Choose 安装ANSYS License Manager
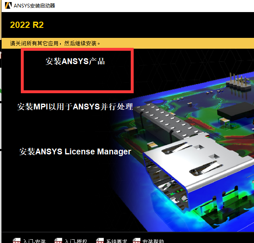The image size is (254, 243). coord(75,152)
